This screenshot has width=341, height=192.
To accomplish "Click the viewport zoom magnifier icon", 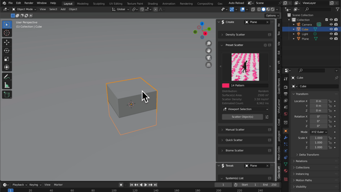I will pyautogui.click(x=208, y=44).
